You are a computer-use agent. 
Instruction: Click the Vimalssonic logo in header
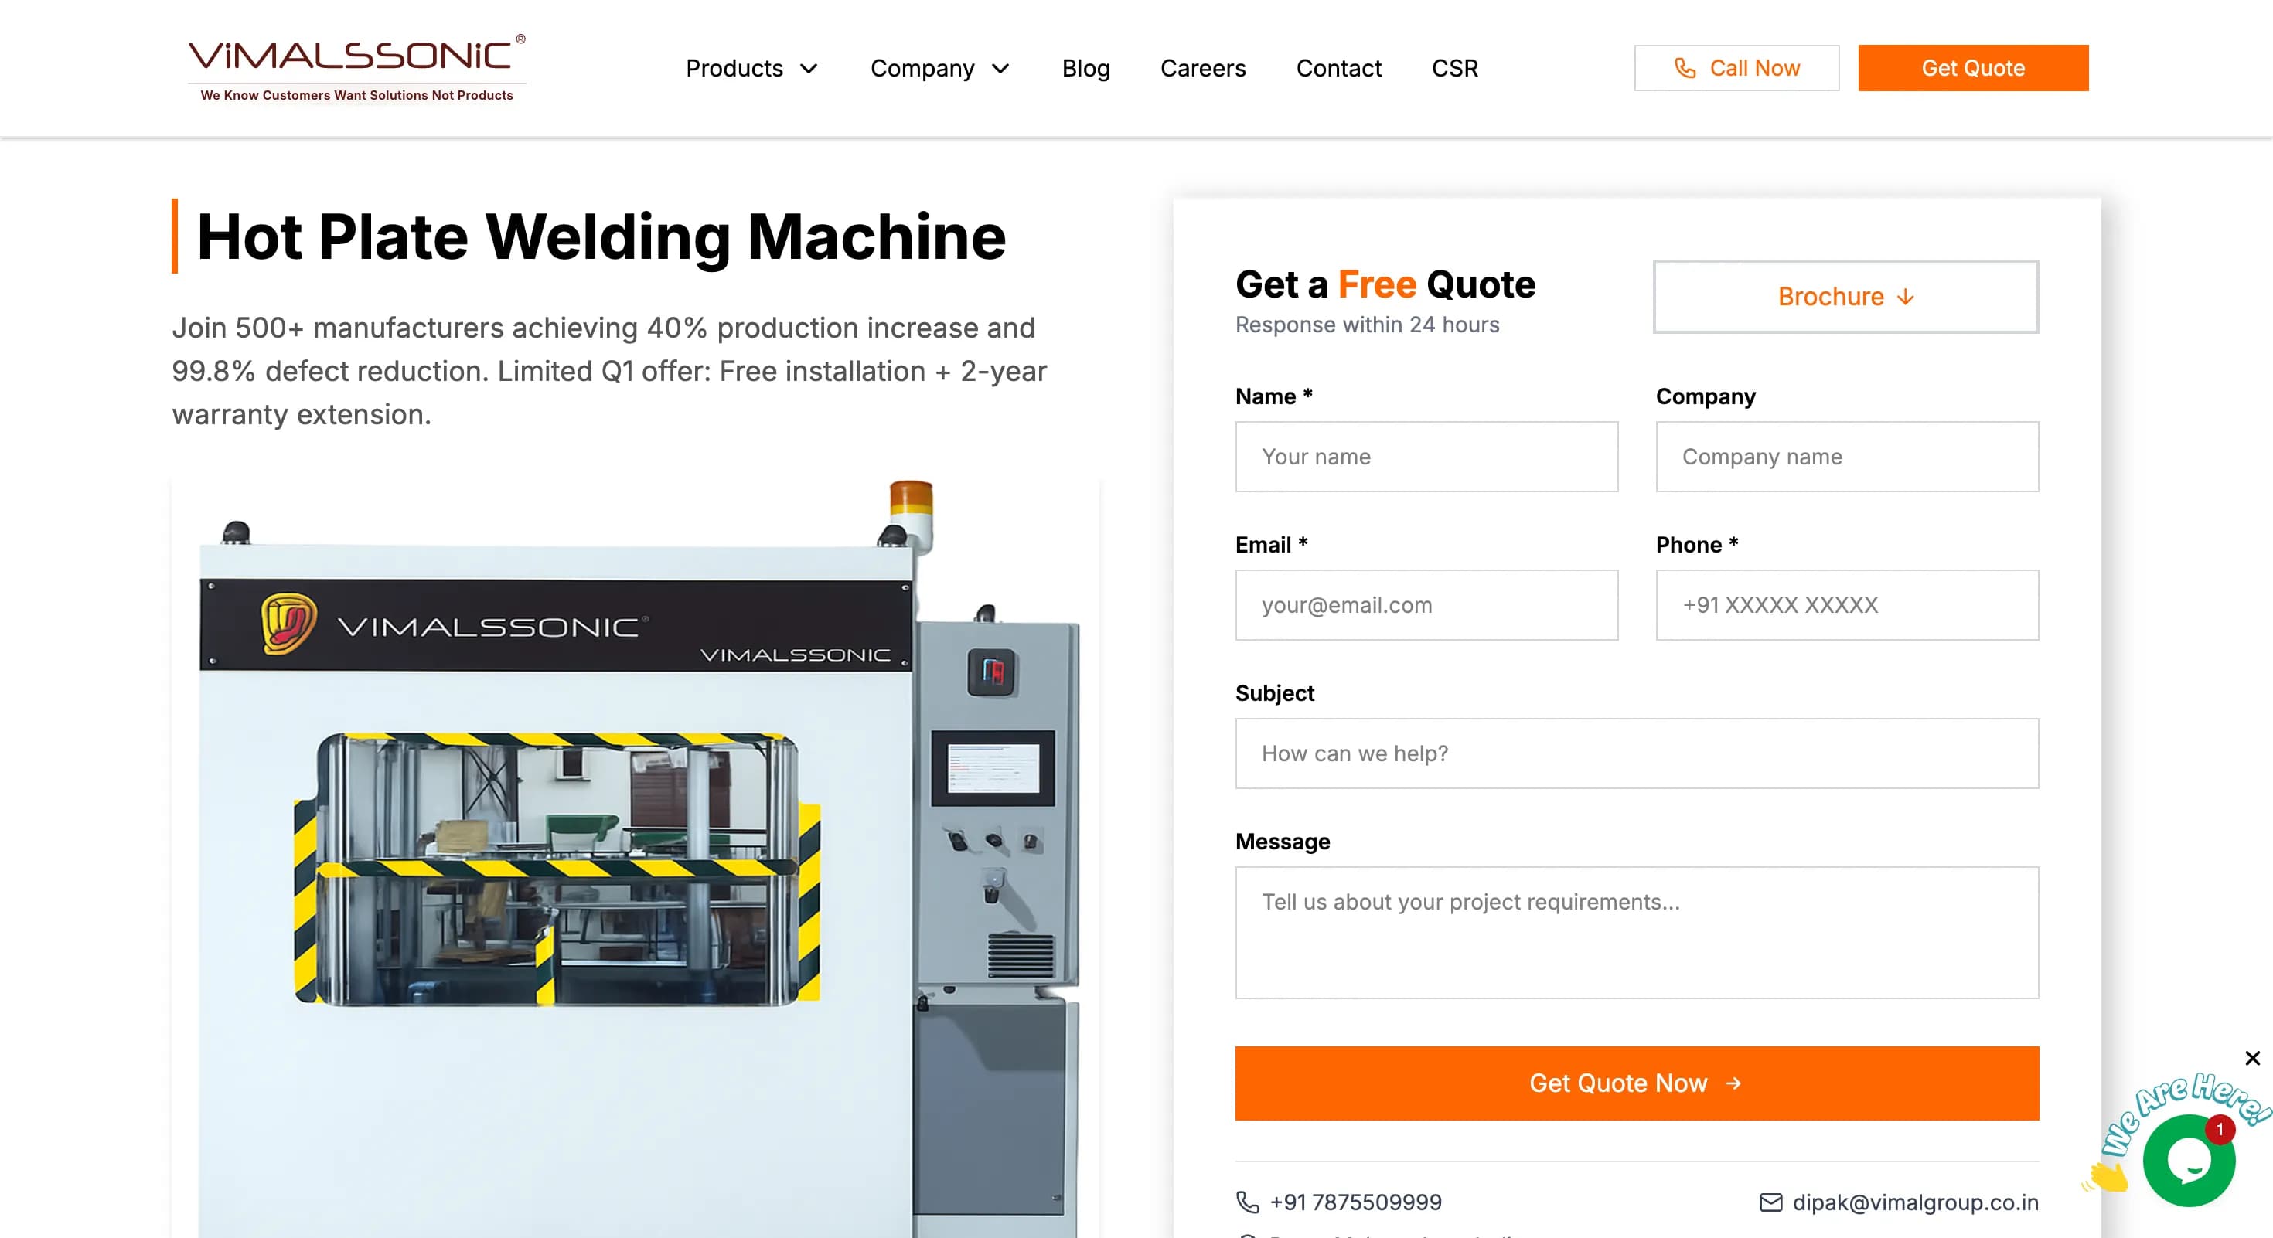356,67
